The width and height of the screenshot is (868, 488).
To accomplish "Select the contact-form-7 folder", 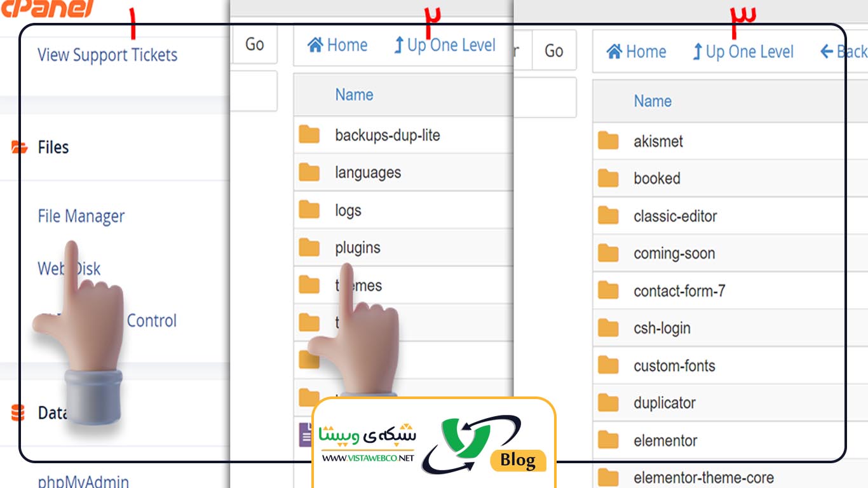I will coord(679,291).
